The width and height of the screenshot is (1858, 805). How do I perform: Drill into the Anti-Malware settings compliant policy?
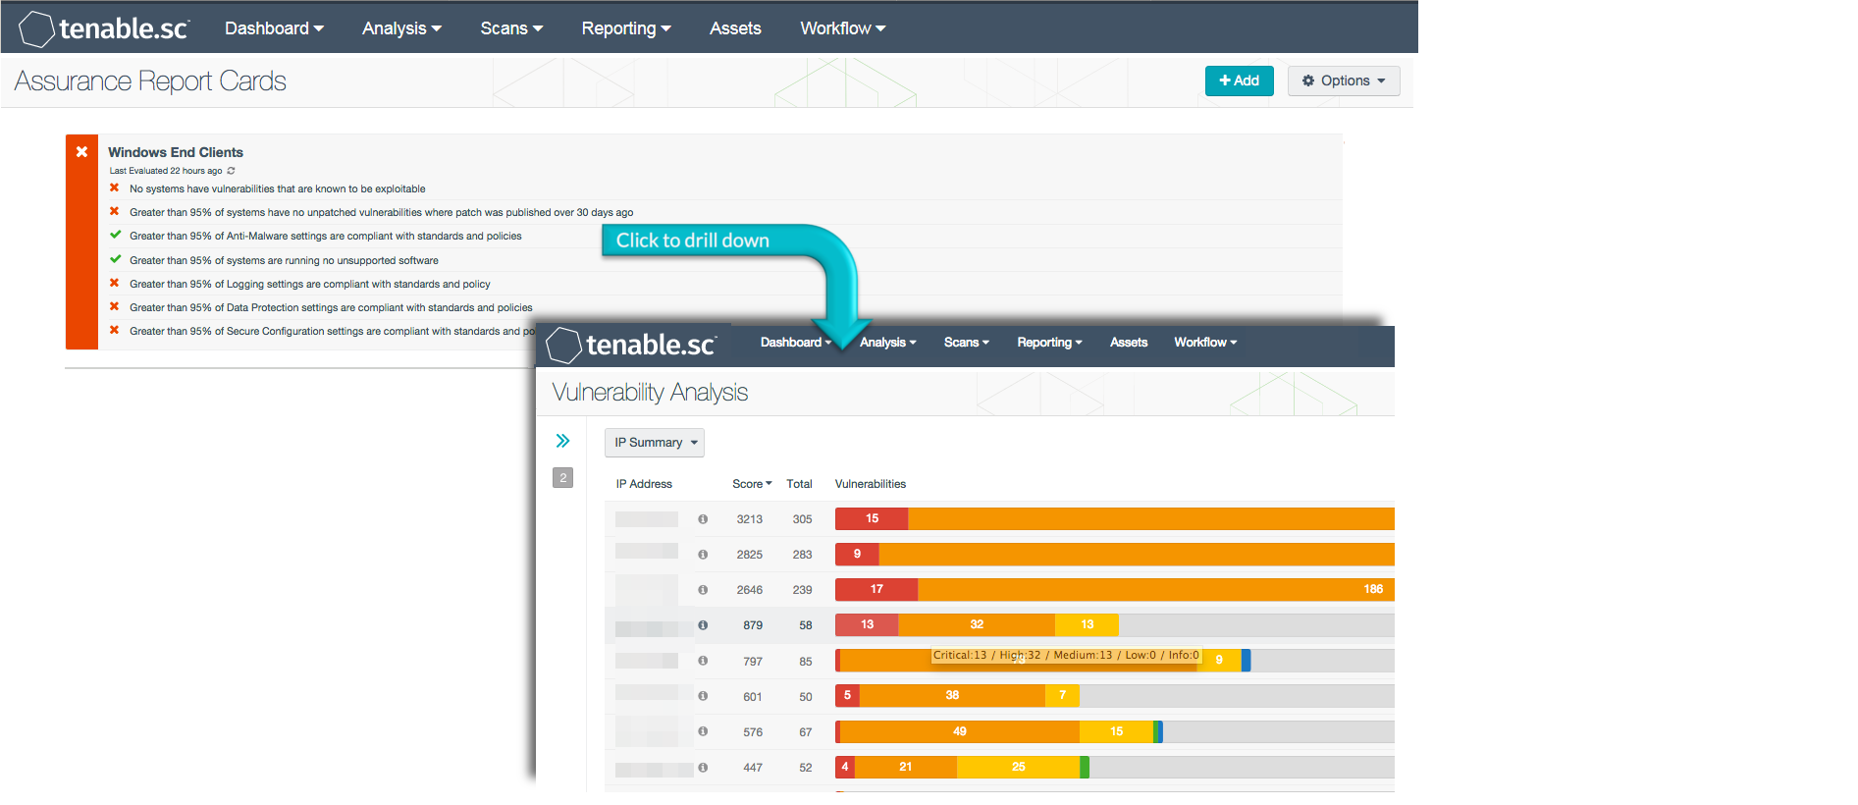tap(326, 236)
